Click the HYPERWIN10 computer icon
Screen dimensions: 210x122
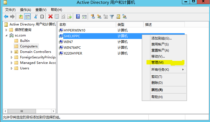[x=61, y=30]
